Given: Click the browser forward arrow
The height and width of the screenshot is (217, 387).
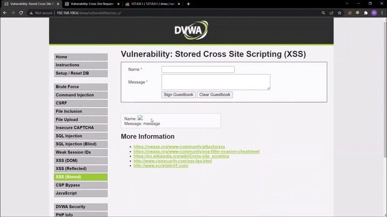Looking at the screenshot, I should (13, 13).
